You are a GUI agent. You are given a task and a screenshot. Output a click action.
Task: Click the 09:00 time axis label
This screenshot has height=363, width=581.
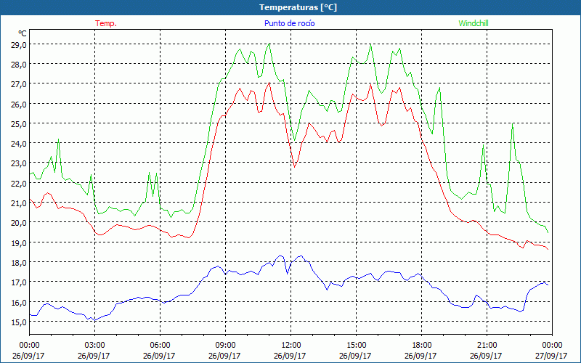point(225,345)
